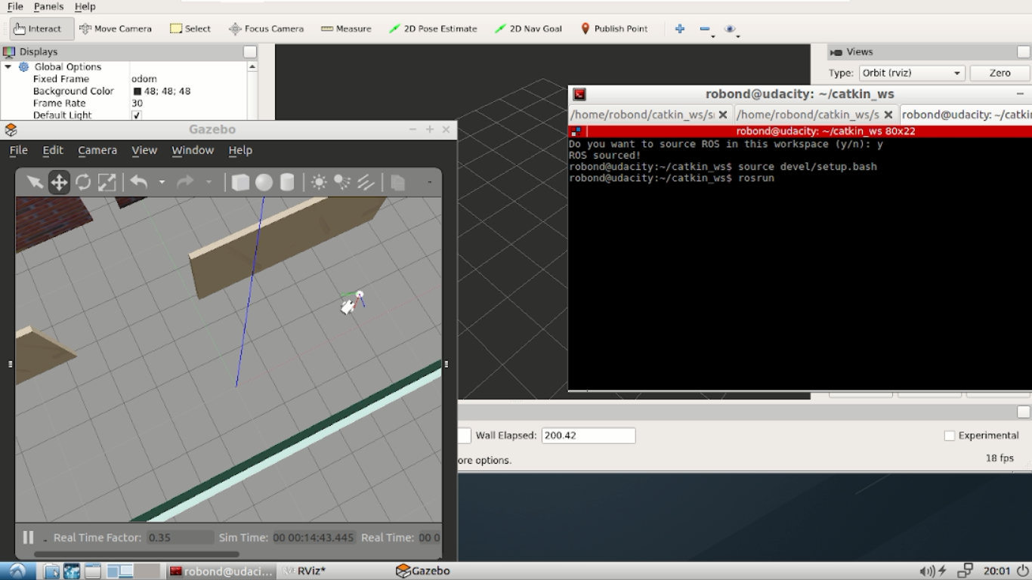Select the Rotate mode in Gazebo toolbar

tap(83, 182)
